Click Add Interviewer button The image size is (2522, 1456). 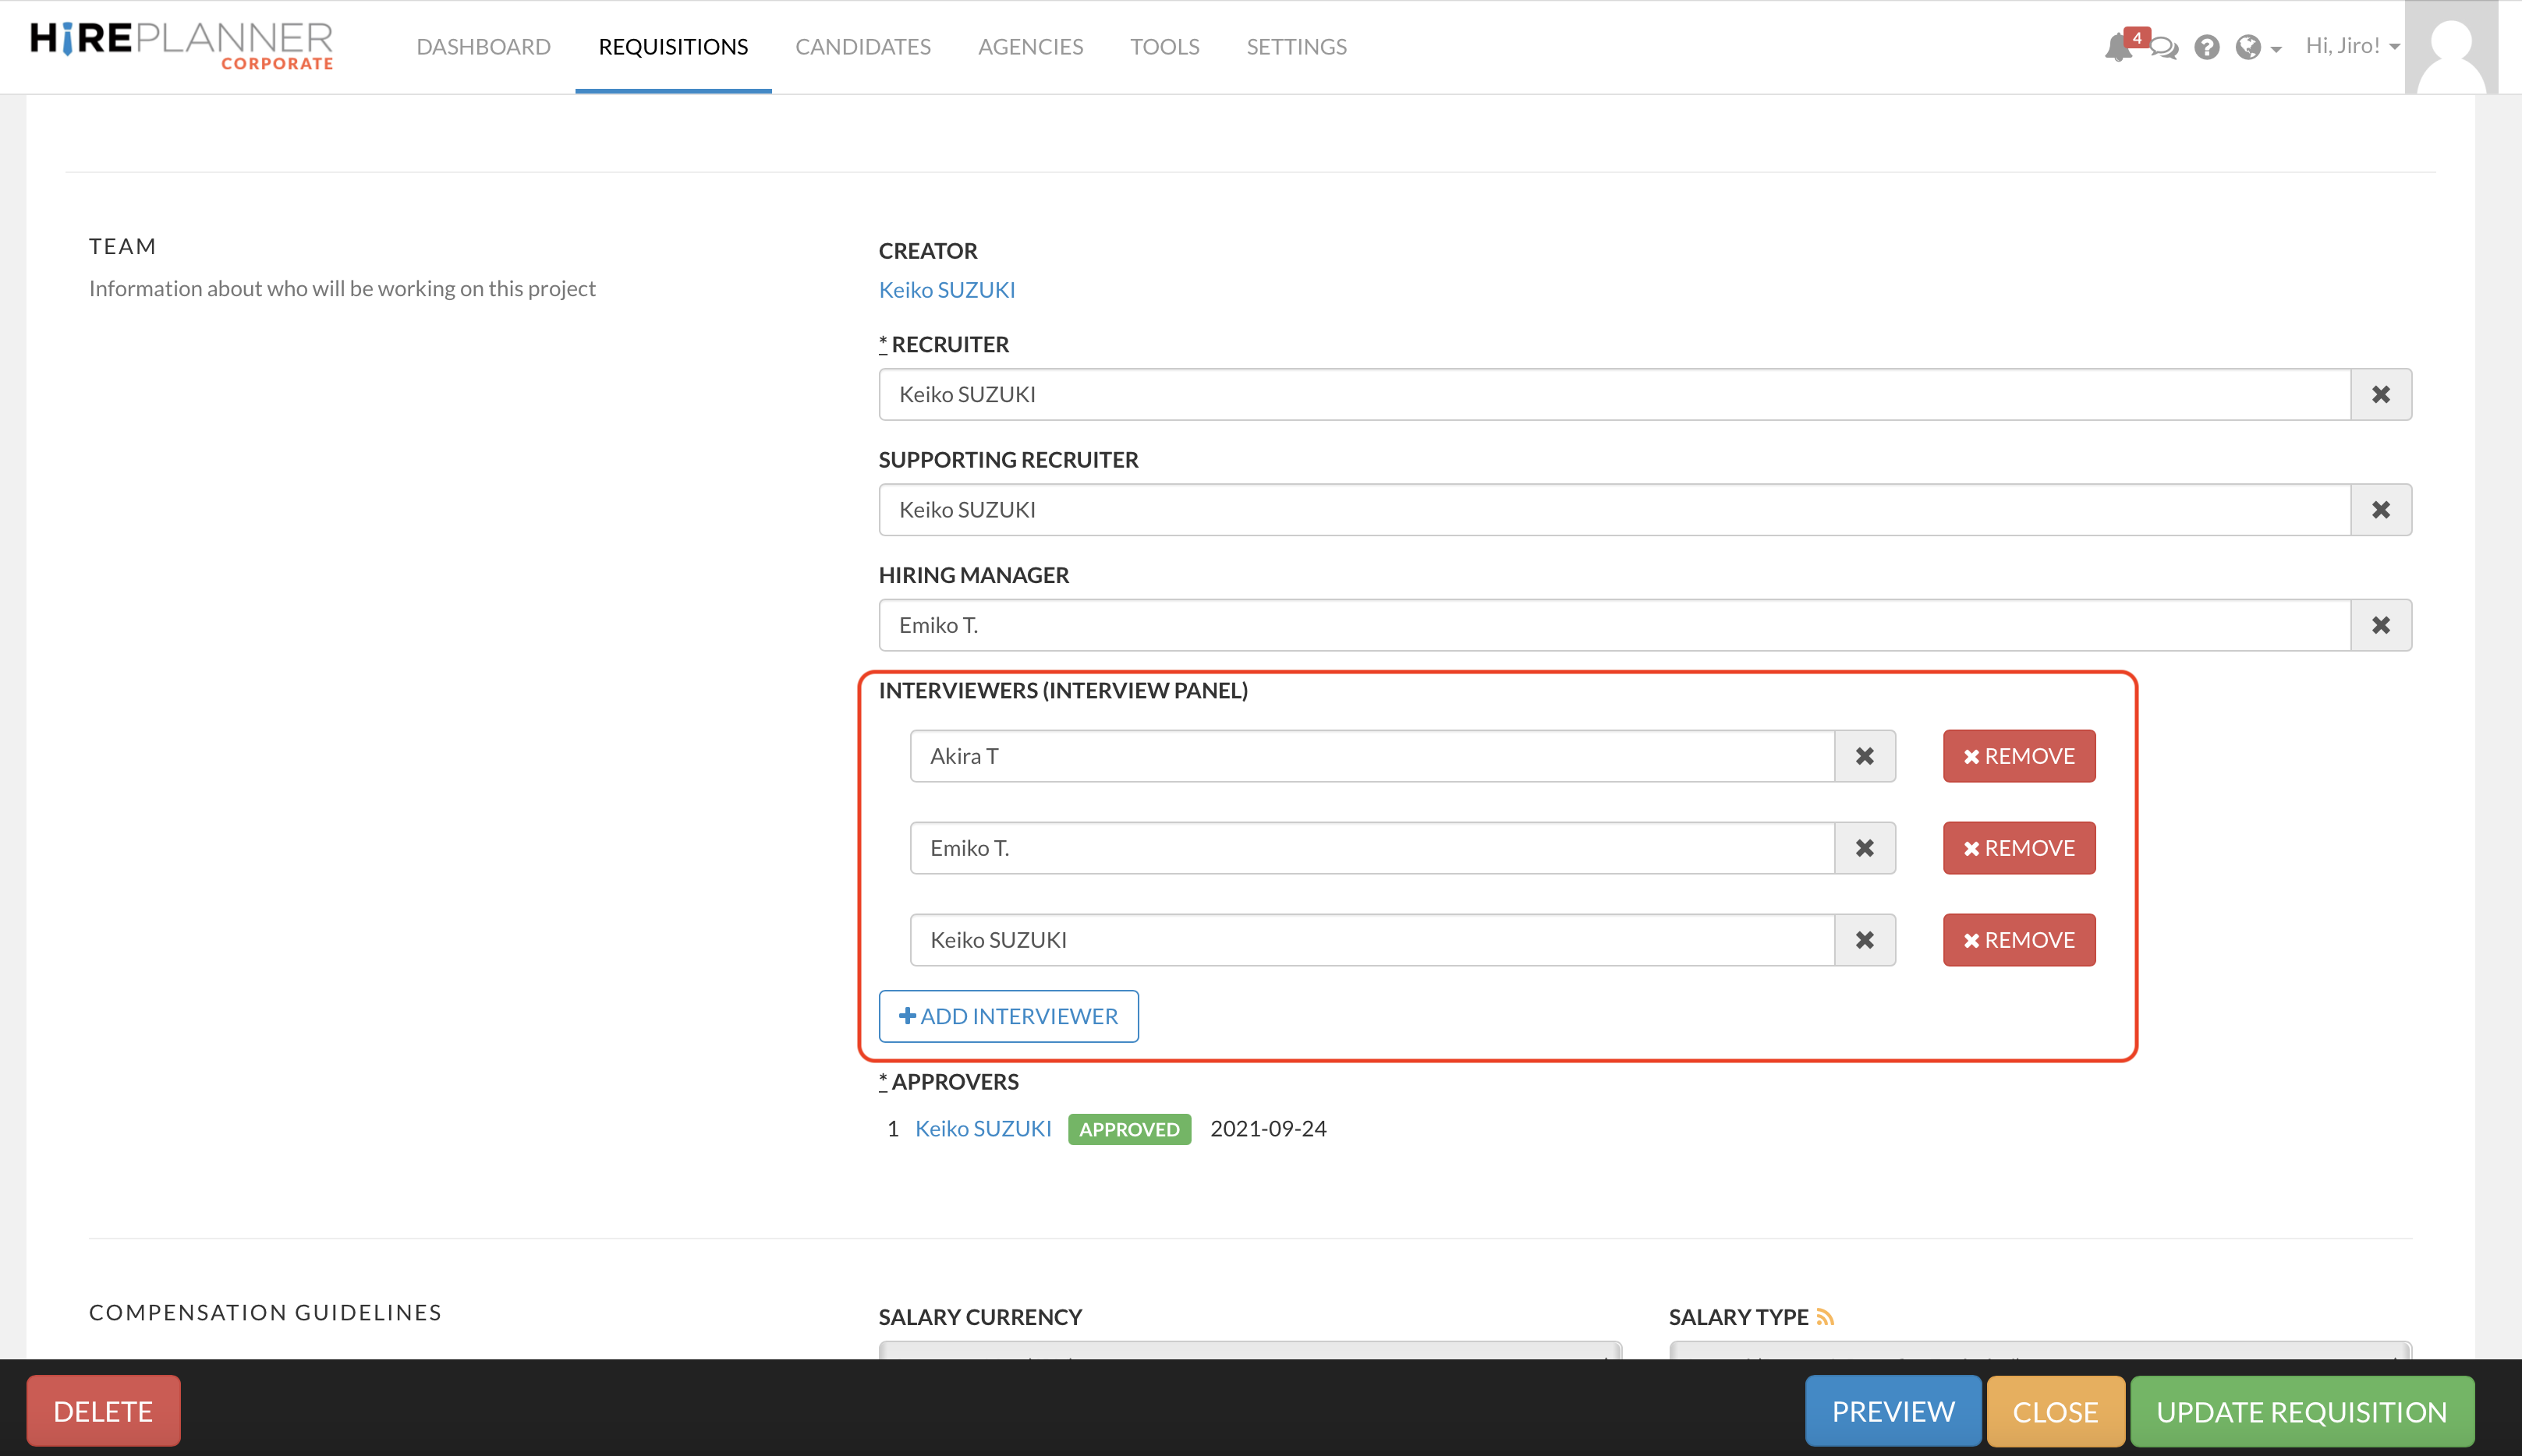click(1008, 1016)
